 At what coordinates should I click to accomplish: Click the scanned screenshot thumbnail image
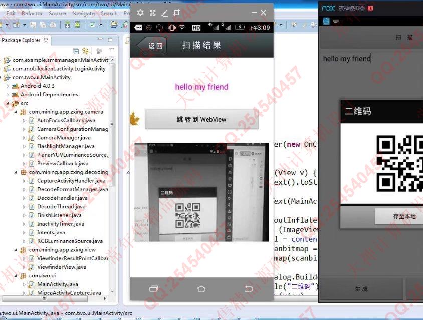[201, 192]
